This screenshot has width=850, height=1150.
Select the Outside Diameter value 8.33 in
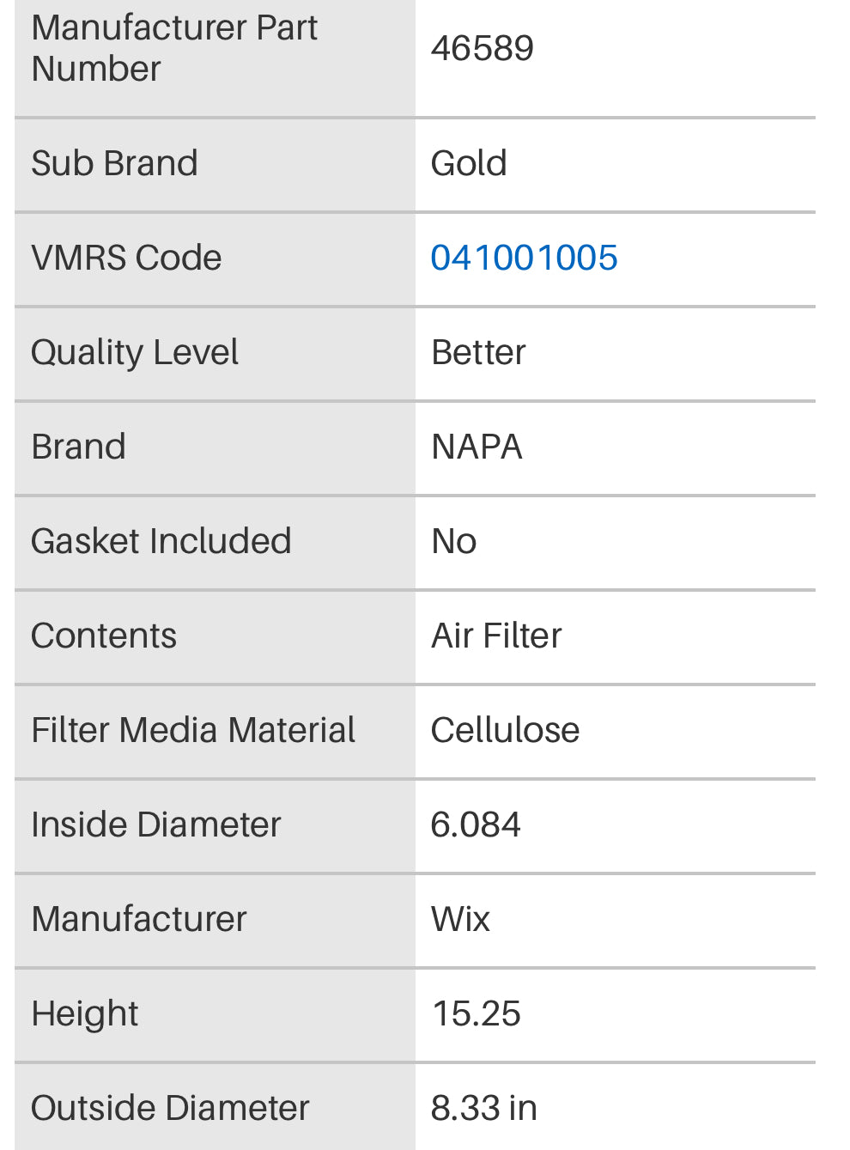483,1108
